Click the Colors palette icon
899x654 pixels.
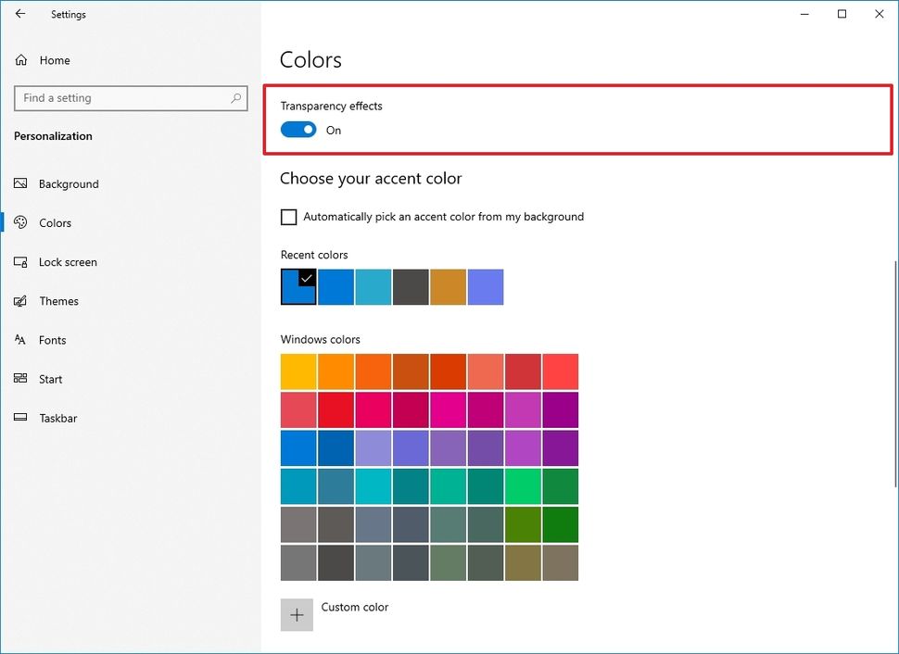click(21, 222)
